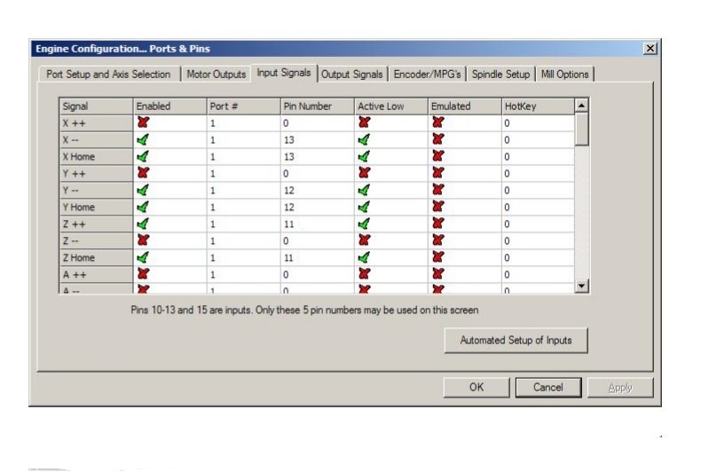The image size is (701, 472).
Task: Enable the A ++ signal
Action: (143, 275)
